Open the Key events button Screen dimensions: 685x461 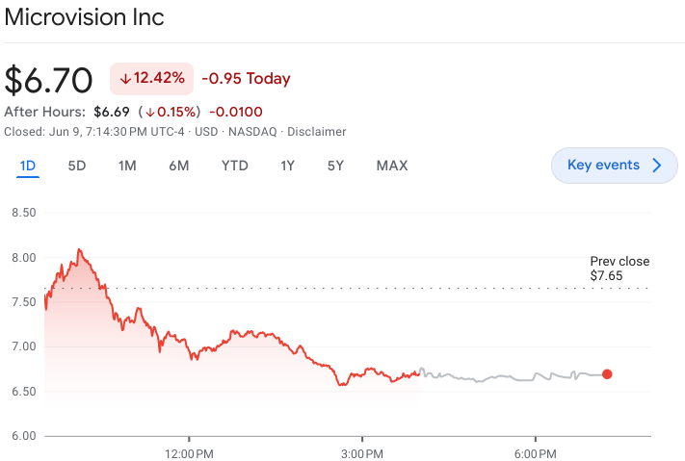603,166
